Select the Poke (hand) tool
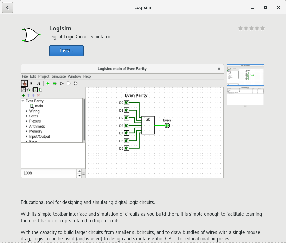Screen dimensions: 286x243 pos(24,83)
